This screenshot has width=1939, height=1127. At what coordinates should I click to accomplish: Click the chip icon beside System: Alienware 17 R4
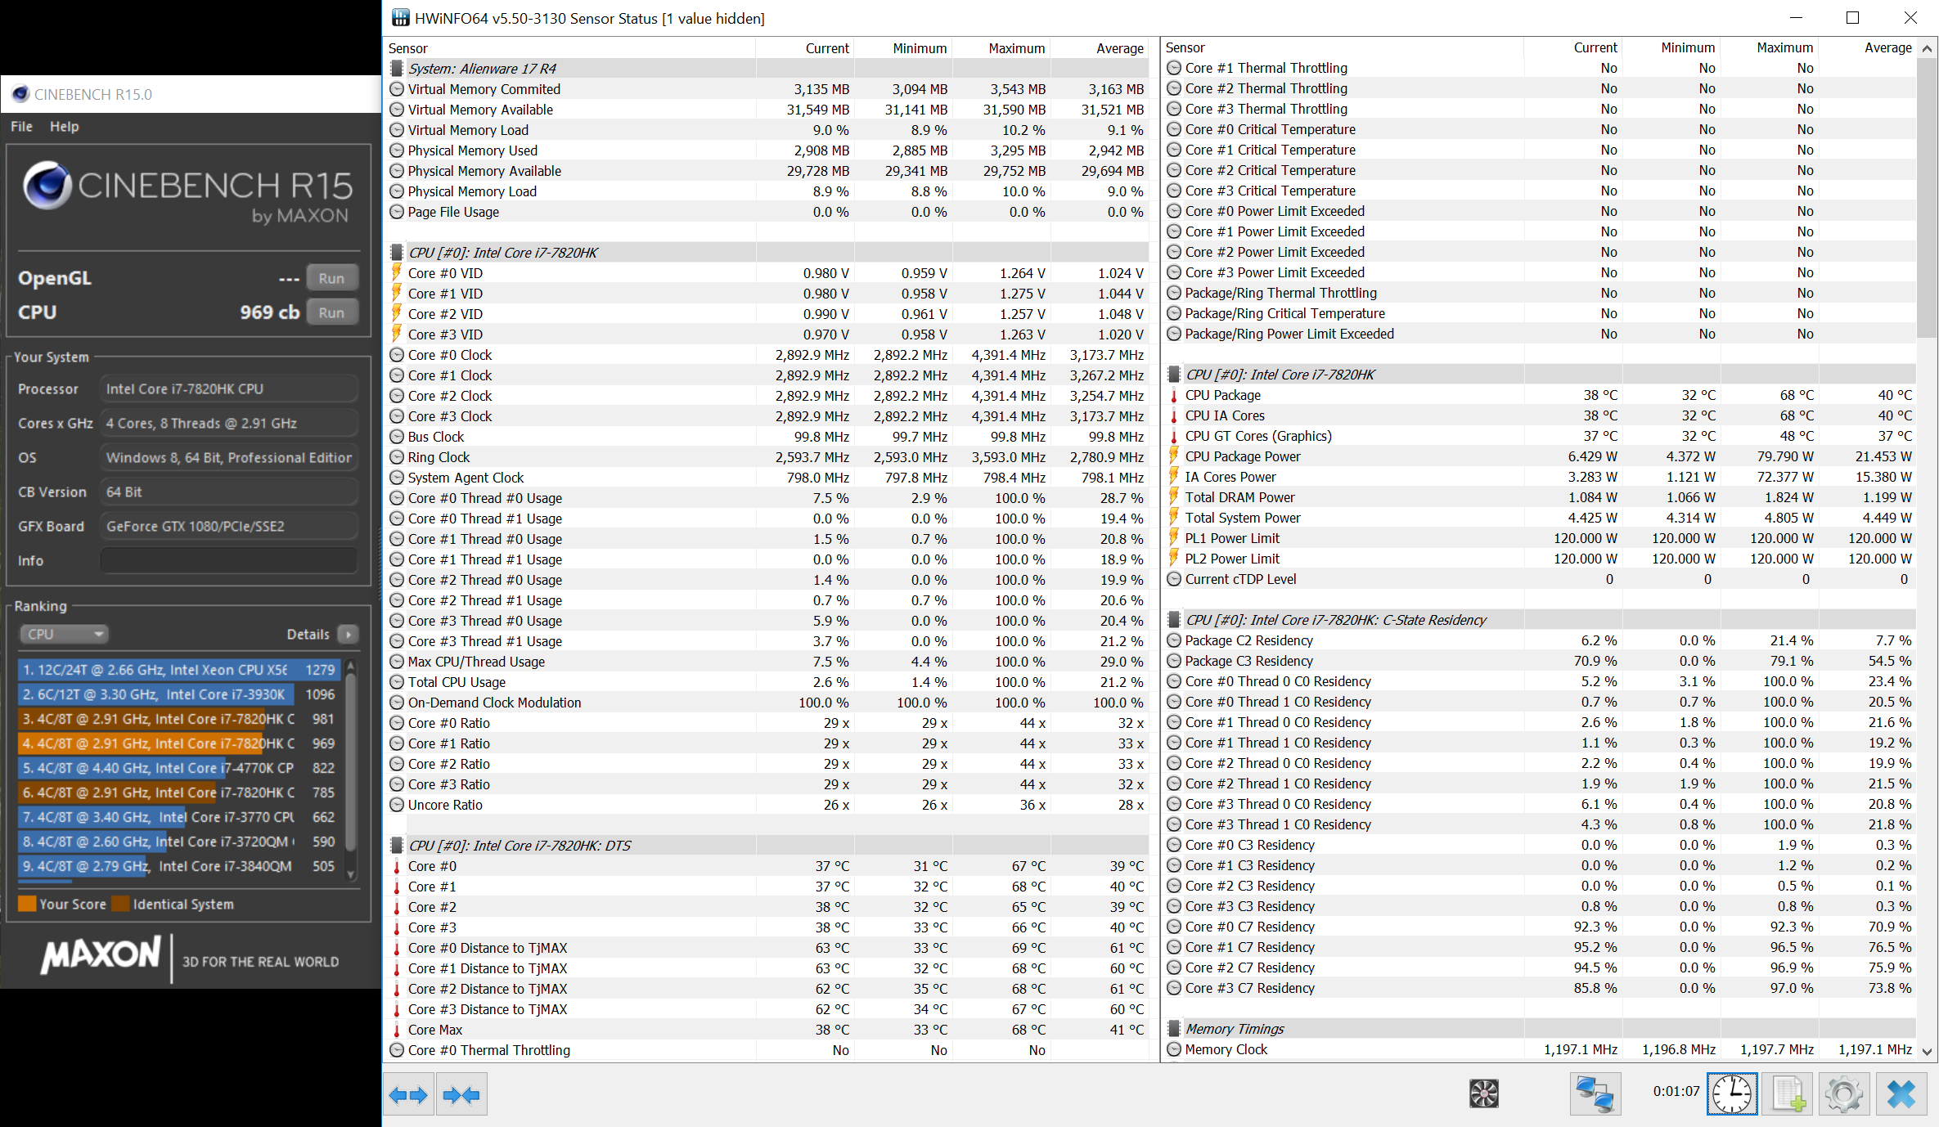point(397,69)
